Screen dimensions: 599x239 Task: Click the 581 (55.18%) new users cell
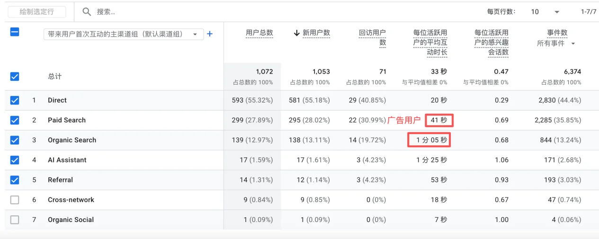(309, 100)
